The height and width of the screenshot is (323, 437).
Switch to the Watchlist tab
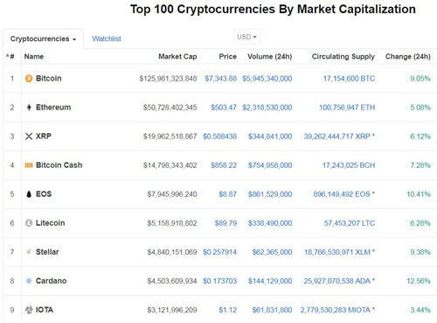click(107, 39)
